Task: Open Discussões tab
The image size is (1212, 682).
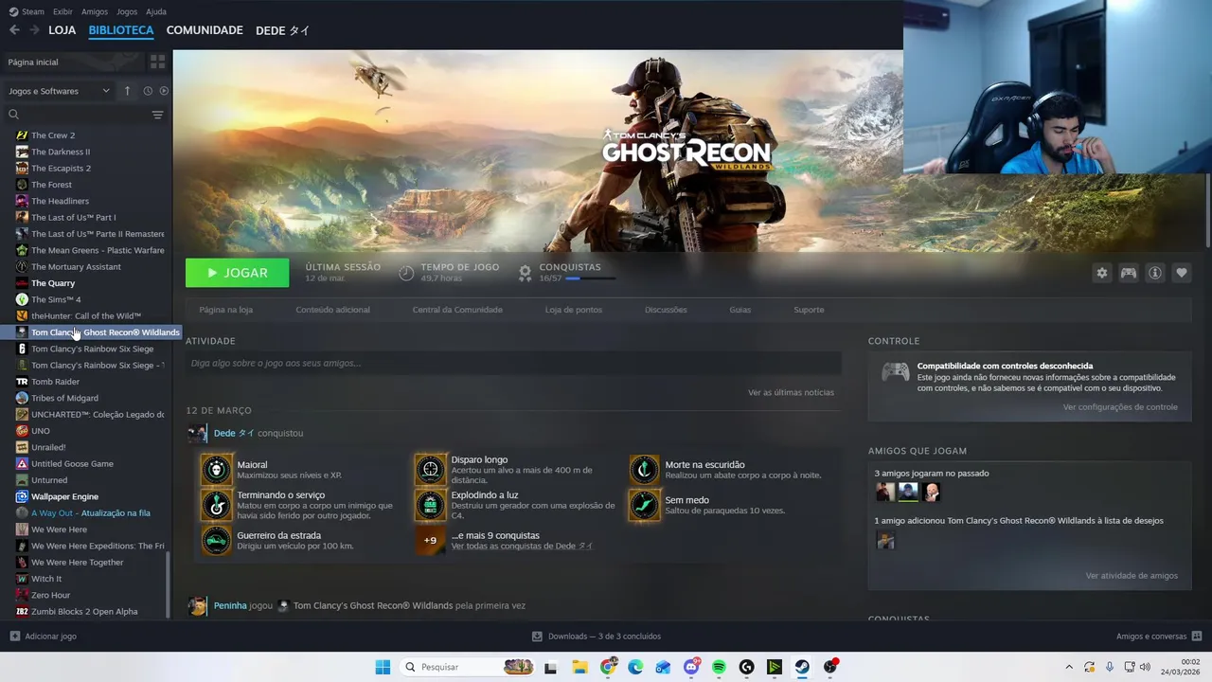Action: [x=666, y=310]
